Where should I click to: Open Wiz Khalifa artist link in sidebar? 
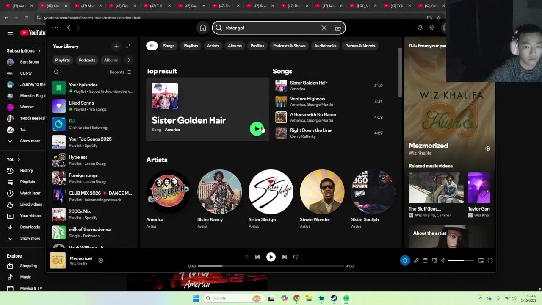coord(420,153)
